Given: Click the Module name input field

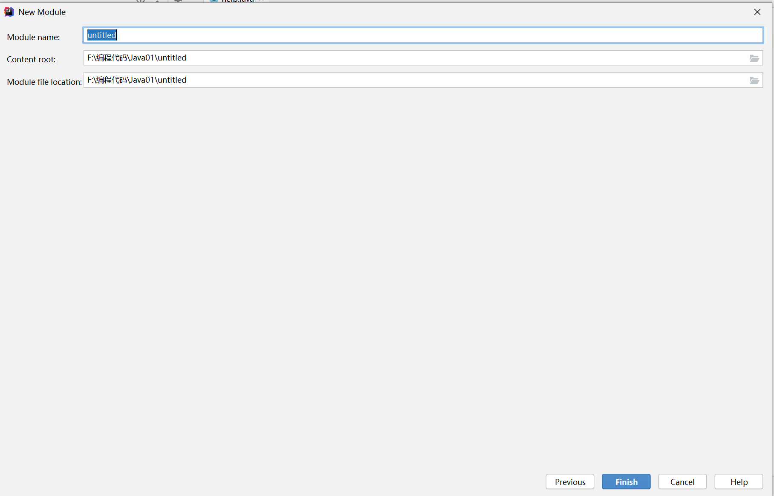Looking at the screenshot, I should [x=423, y=35].
